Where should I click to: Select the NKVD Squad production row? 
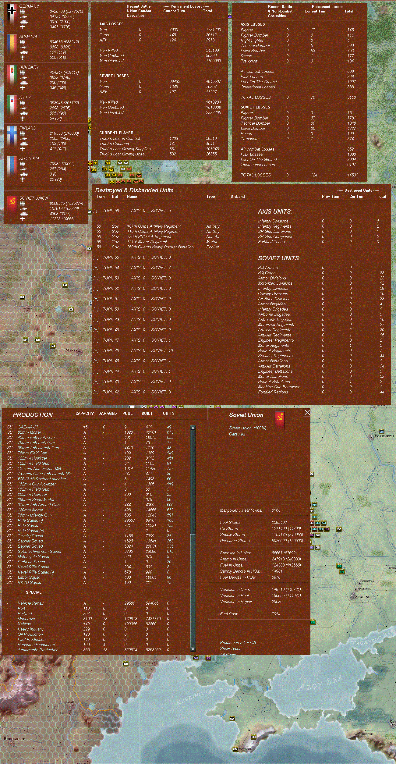(90, 583)
